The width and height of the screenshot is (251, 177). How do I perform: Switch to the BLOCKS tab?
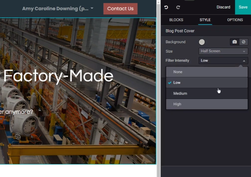click(176, 20)
